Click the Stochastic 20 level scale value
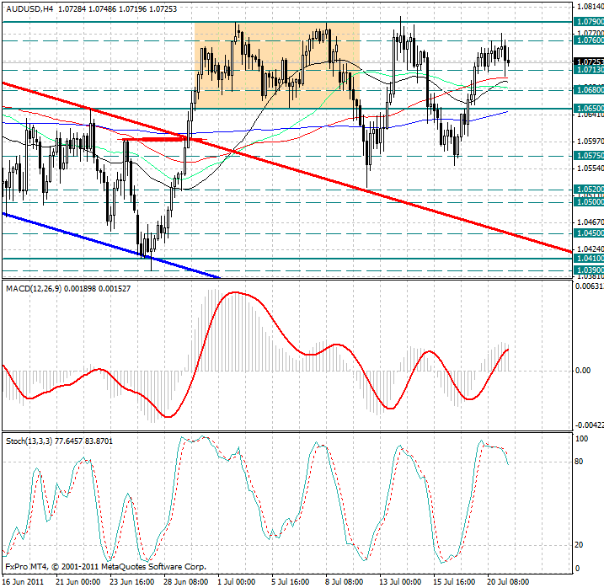The image size is (604, 588). tap(579, 545)
